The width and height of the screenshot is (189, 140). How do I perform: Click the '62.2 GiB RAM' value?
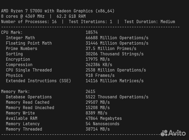[x=71, y=16]
